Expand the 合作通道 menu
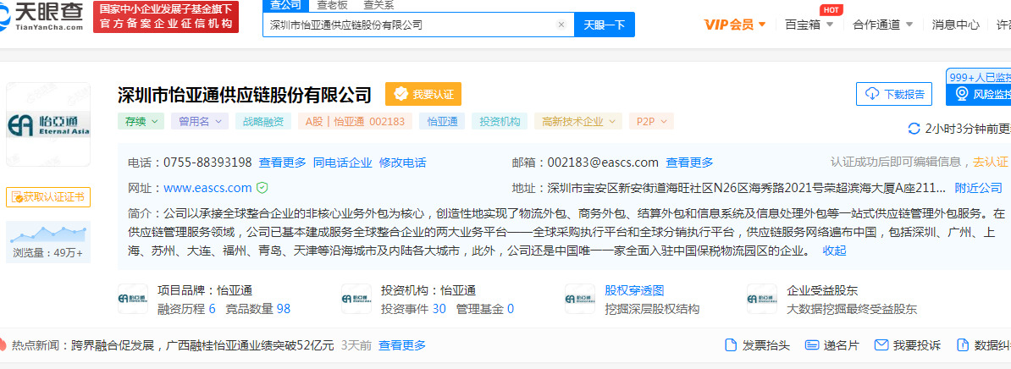Screen dimensions: 1011x369 coord(882,25)
